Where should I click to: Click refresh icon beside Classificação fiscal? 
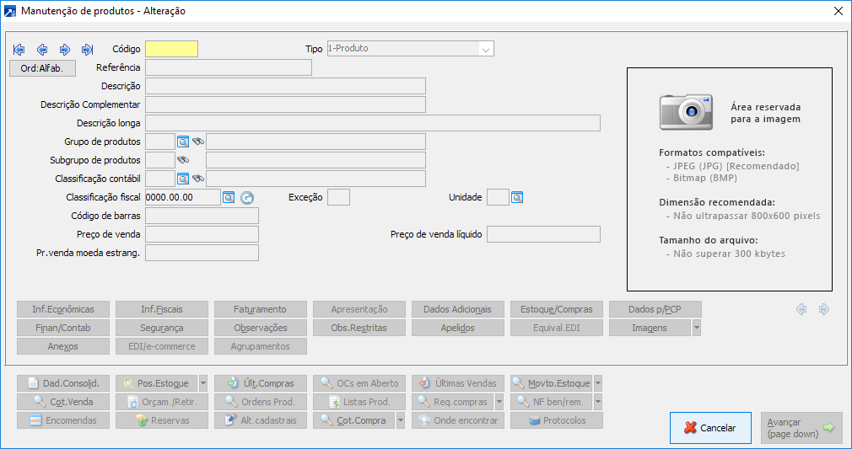click(247, 198)
